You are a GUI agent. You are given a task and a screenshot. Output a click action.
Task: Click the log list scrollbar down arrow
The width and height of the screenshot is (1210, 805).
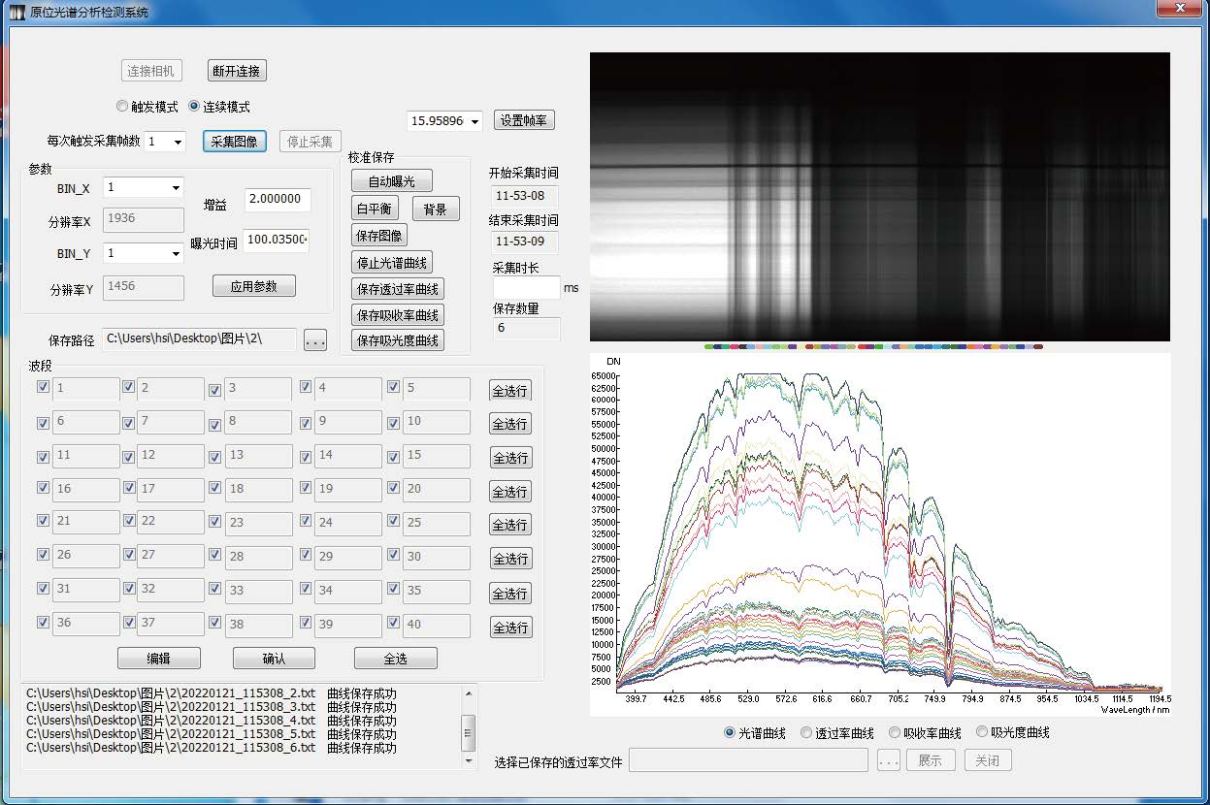tap(470, 761)
